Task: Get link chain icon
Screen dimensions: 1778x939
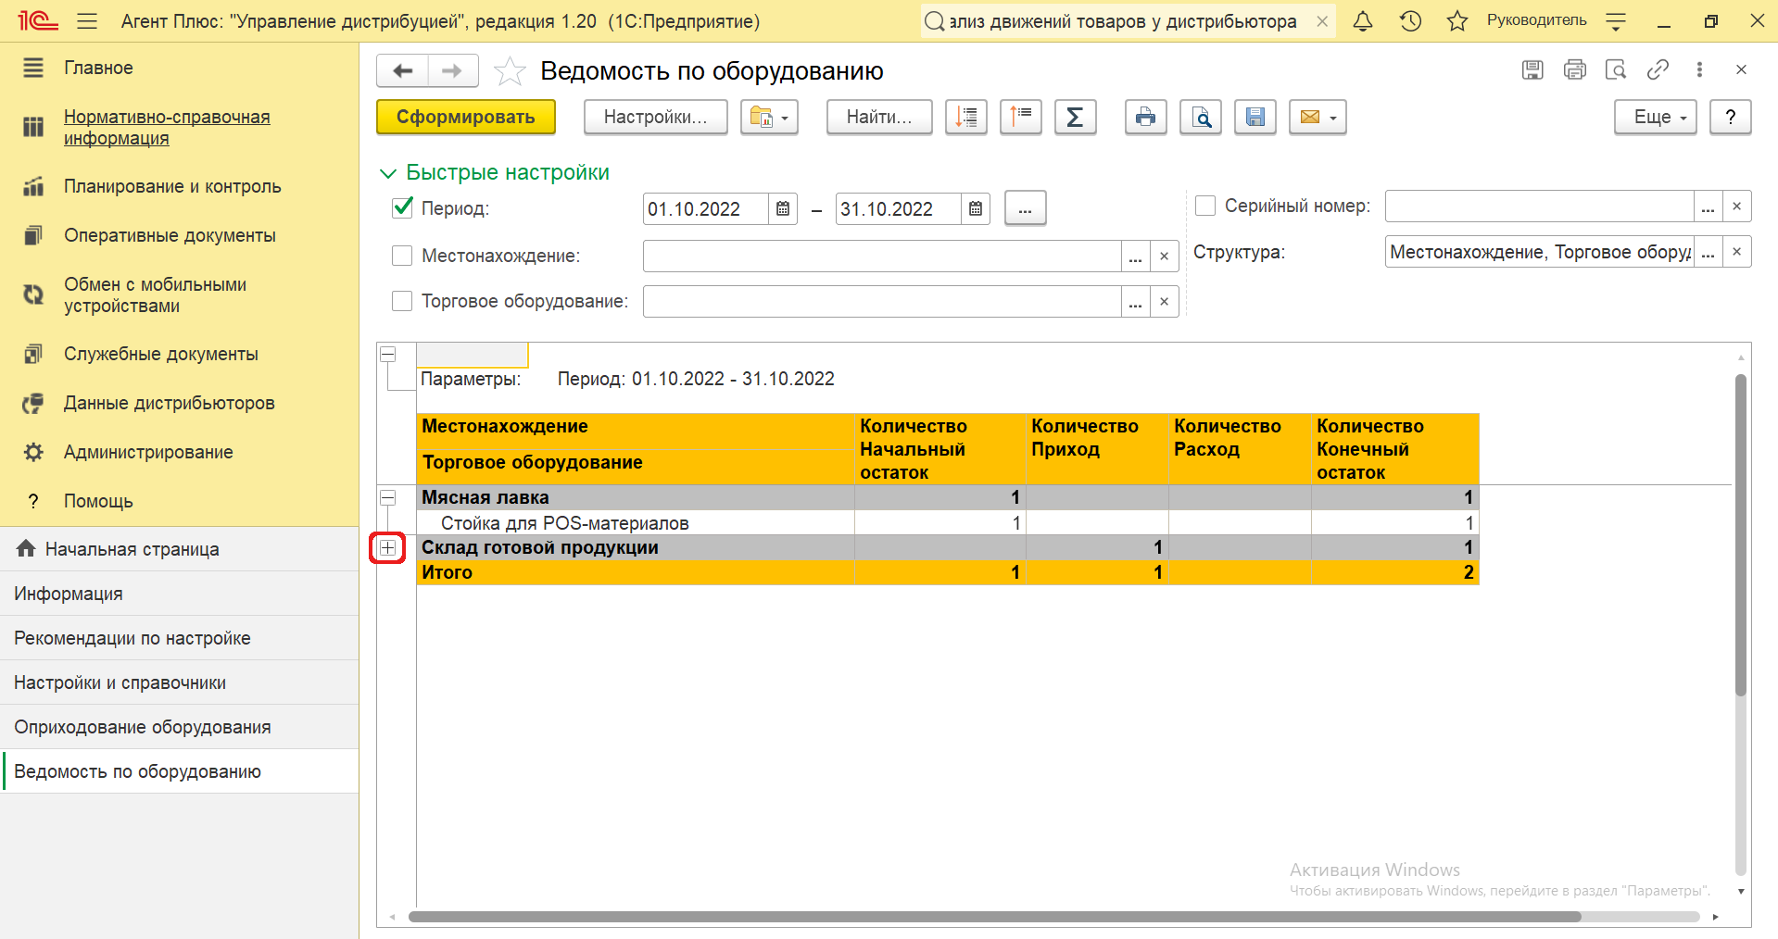Action: pos(1658,69)
